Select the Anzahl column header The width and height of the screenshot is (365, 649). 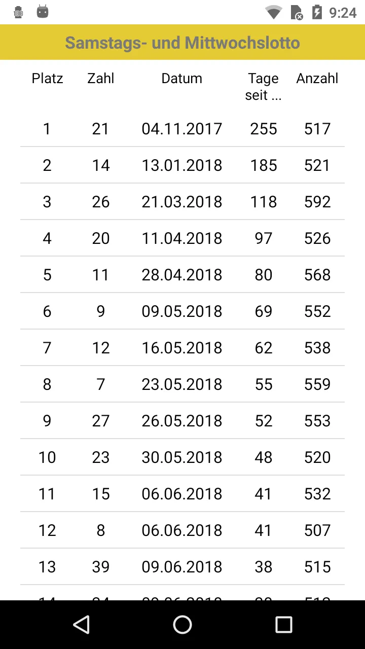click(317, 79)
